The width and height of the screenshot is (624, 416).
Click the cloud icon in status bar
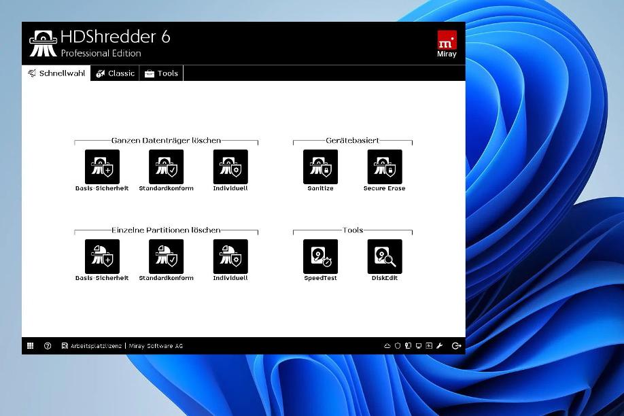[x=387, y=346]
